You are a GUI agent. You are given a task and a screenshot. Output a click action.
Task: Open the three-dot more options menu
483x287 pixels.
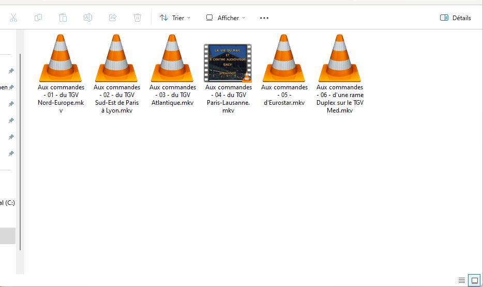[x=264, y=18]
